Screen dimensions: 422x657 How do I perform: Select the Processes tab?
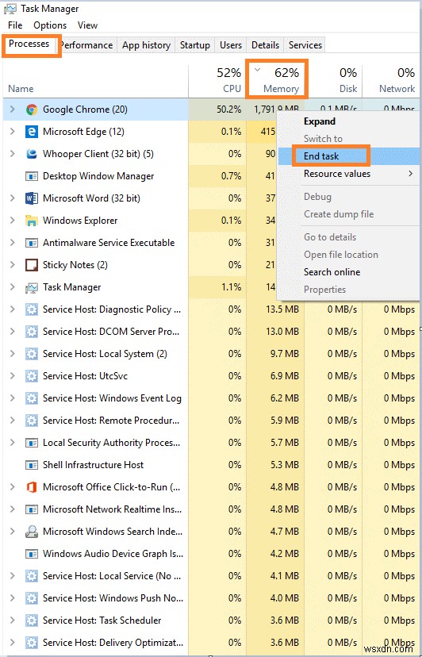[x=29, y=44]
